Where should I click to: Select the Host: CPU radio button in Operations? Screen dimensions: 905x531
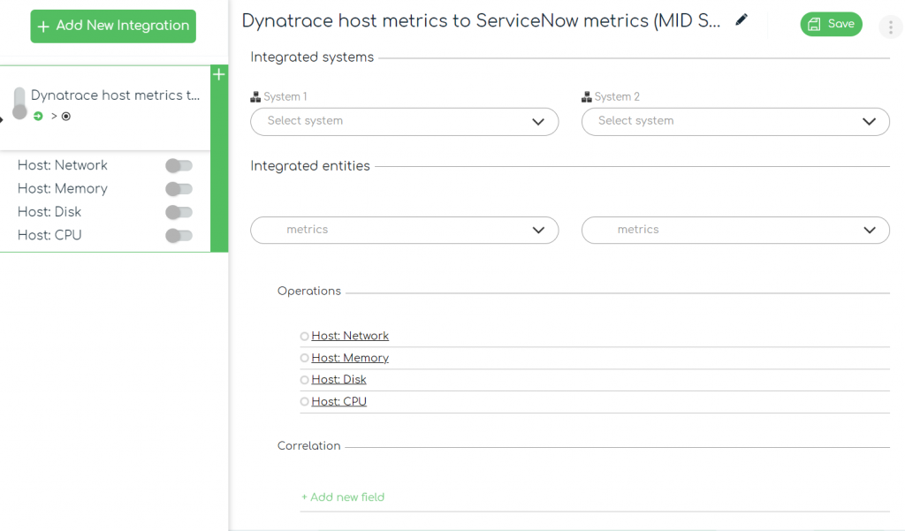pos(304,400)
